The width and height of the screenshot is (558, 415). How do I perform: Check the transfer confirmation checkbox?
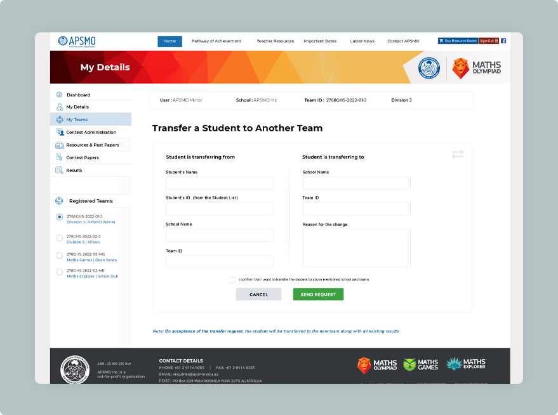point(232,279)
